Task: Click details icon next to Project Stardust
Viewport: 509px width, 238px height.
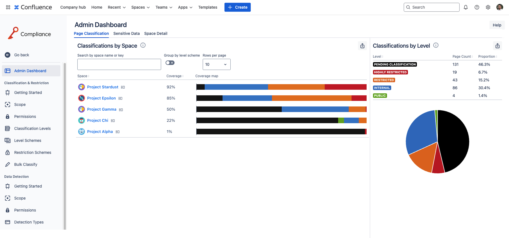Action: 123,87
